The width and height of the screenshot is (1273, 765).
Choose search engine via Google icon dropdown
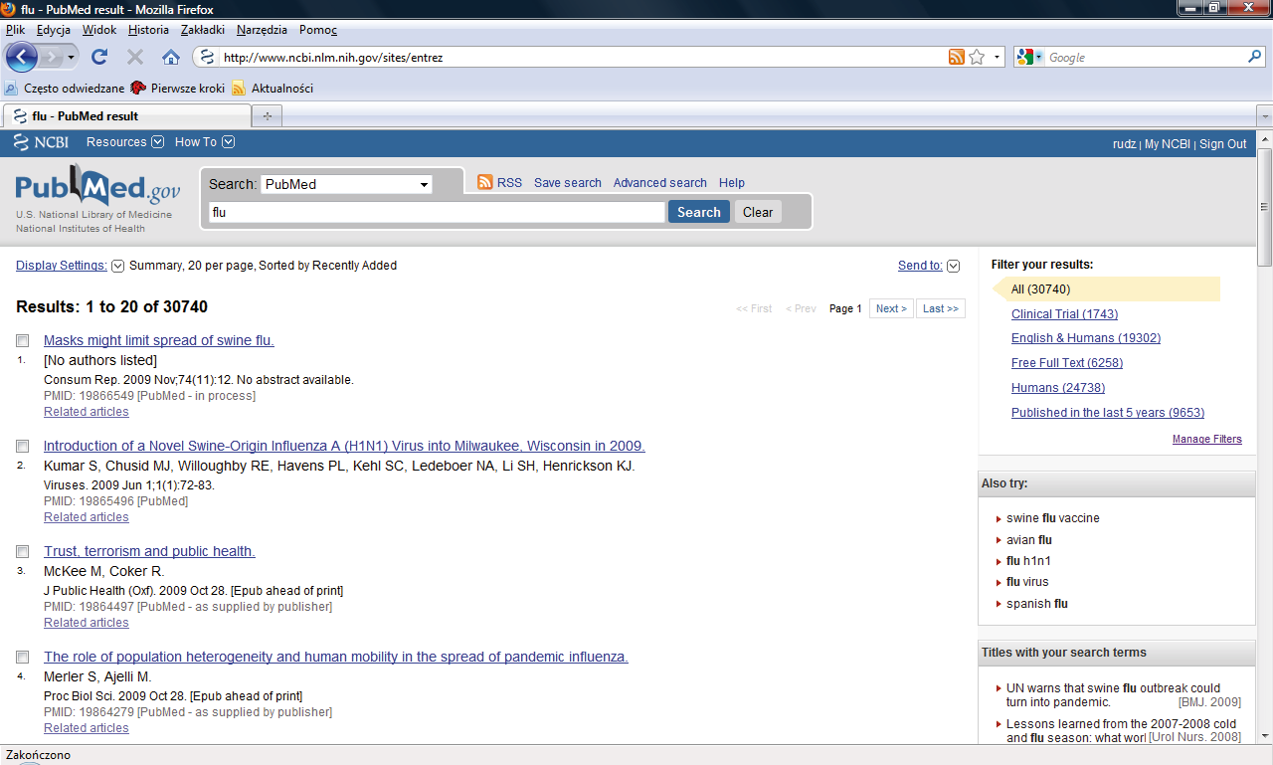(x=1030, y=57)
